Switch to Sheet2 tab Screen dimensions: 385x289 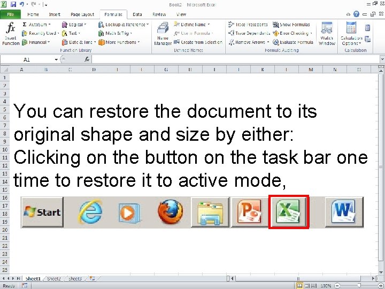(54, 279)
